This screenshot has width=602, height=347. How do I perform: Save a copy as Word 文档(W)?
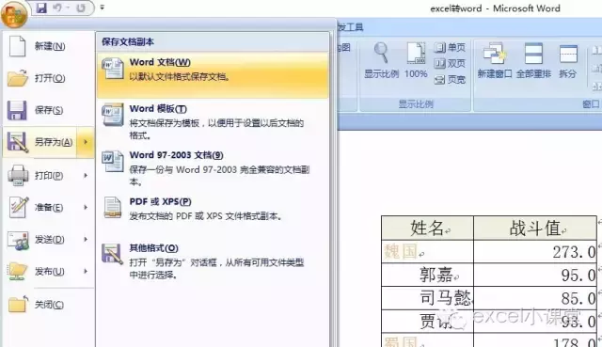[214, 74]
